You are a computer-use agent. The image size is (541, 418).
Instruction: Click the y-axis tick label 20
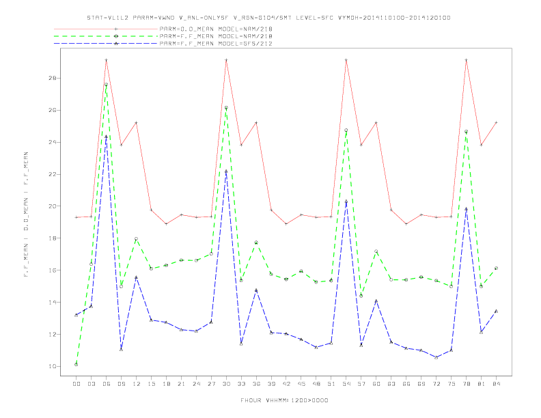click(x=53, y=206)
